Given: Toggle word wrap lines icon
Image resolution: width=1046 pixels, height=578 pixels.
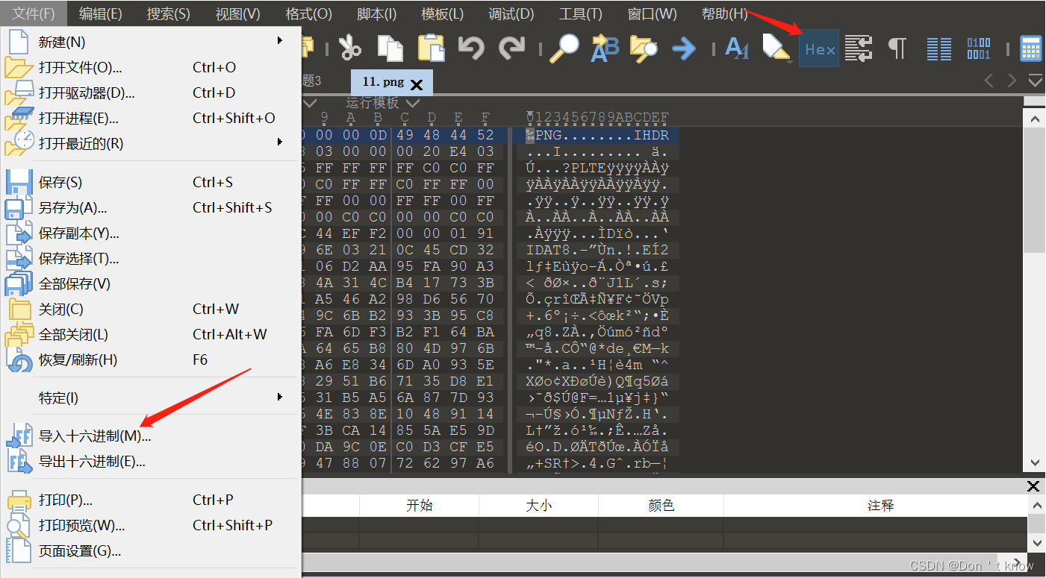Looking at the screenshot, I should pyautogui.click(x=860, y=48).
